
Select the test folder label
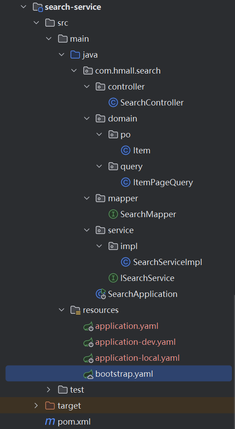click(x=77, y=390)
